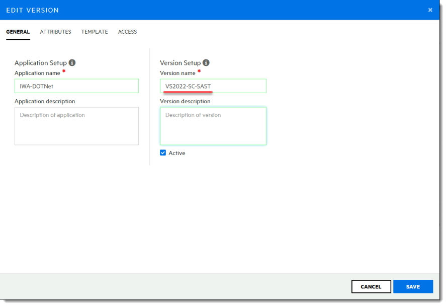
Task: Click the Application name label
Action: tap(37, 73)
